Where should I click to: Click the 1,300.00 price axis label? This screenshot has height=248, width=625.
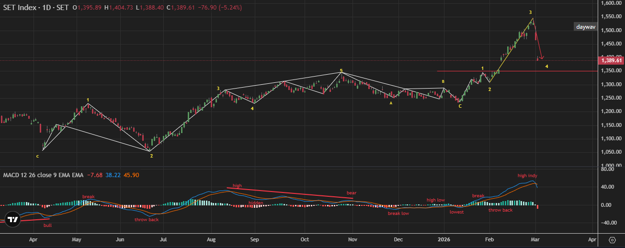coord(612,84)
